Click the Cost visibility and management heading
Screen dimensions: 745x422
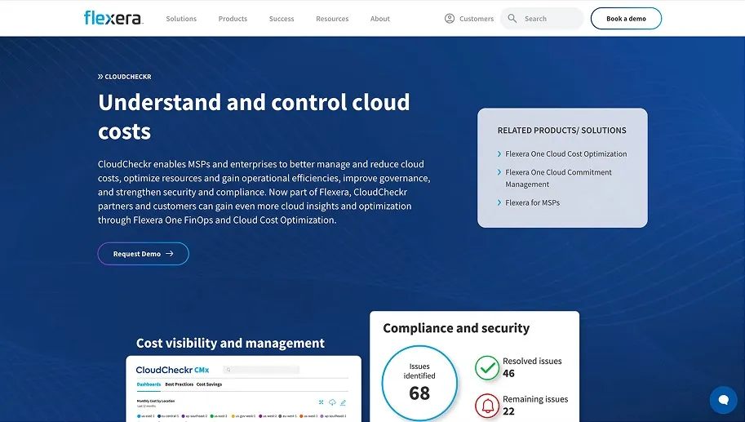click(230, 343)
